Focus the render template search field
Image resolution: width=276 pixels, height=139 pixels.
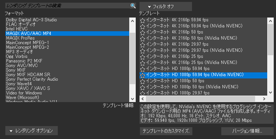click(68, 5)
